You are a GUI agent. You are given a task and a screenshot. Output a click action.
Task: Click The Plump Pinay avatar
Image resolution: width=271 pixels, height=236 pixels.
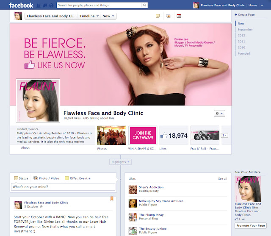click(133, 217)
